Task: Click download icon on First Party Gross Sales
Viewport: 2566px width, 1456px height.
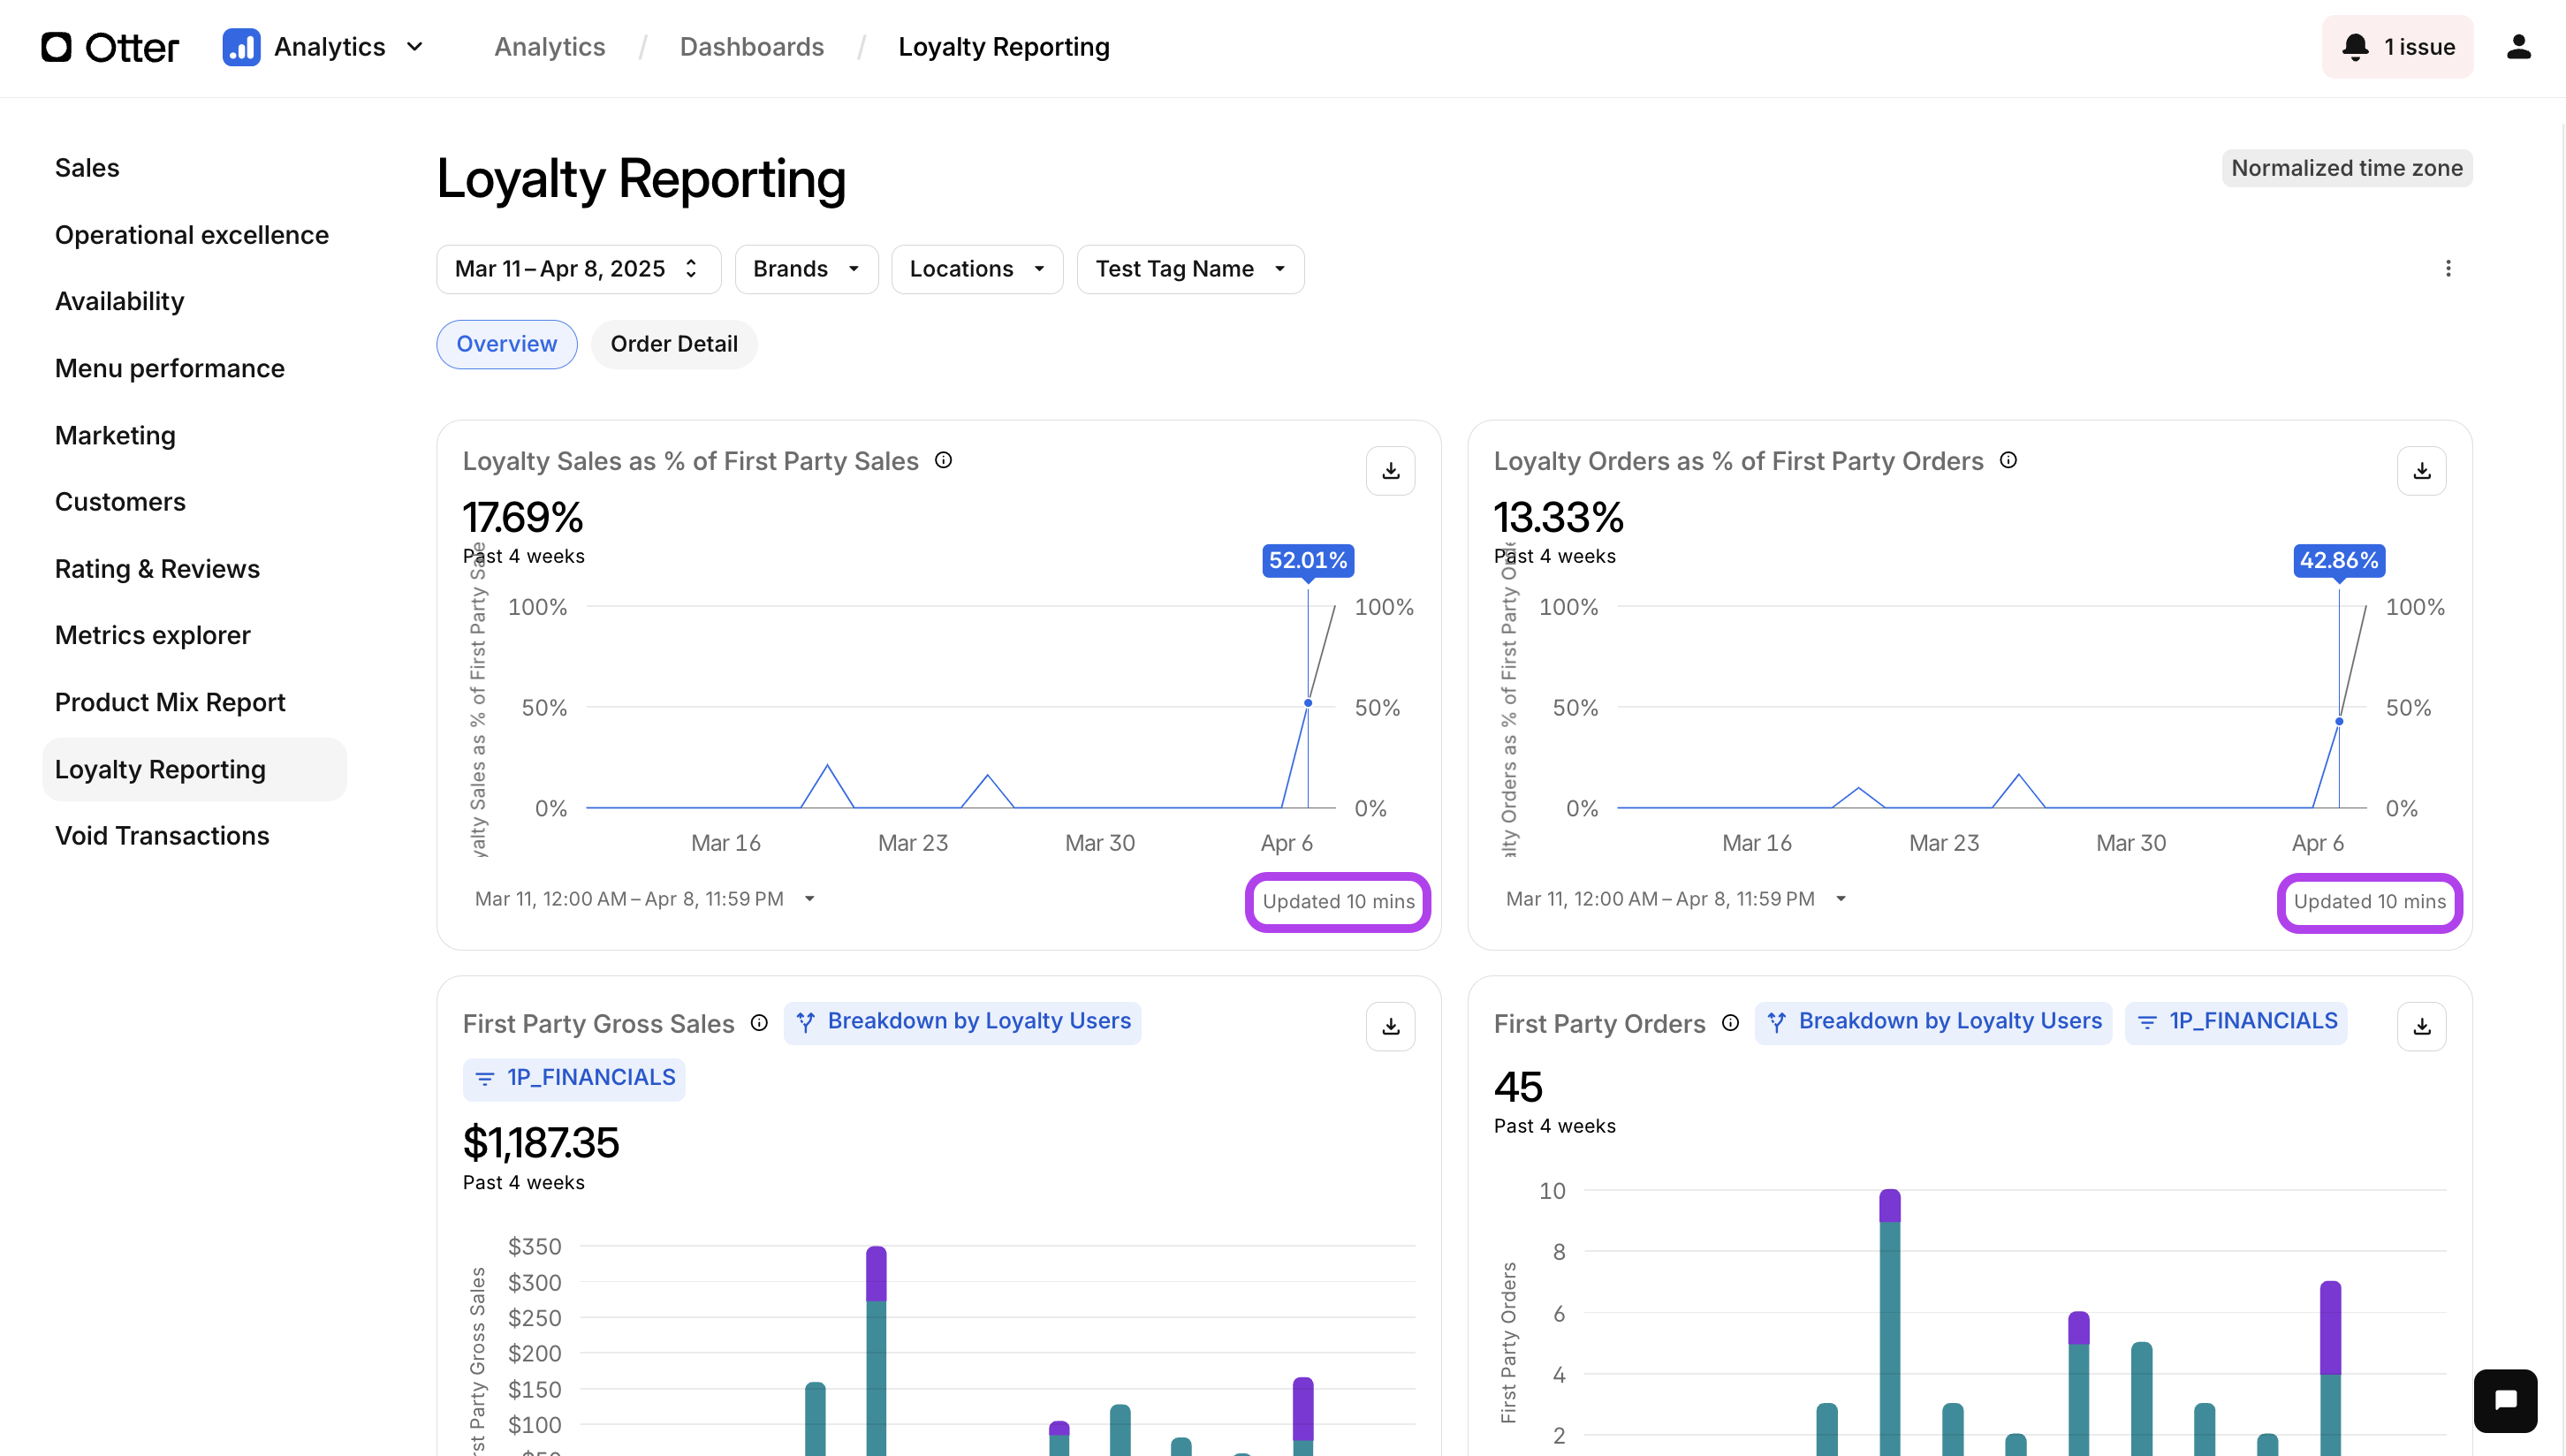Action: tap(1390, 1027)
